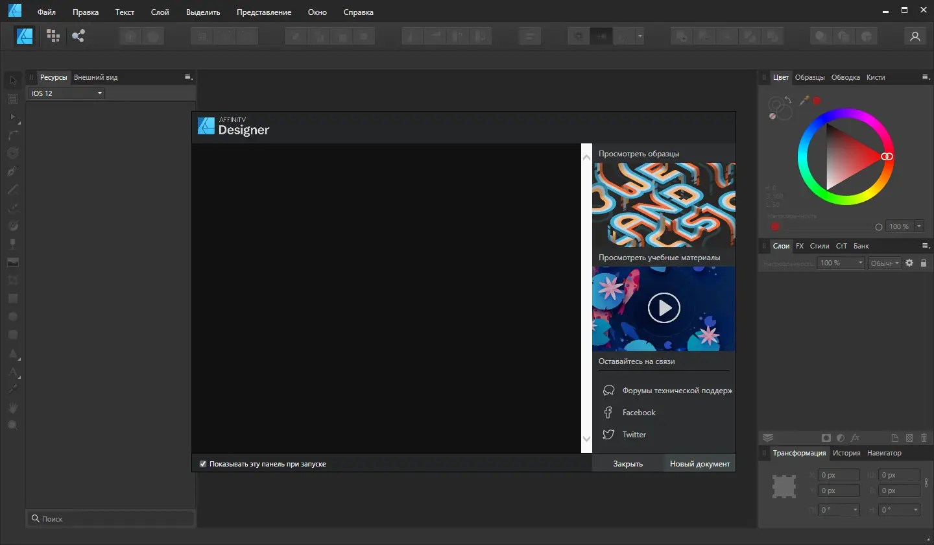Open the 'Обычн' blend mode dropdown

tap(884, 263)
